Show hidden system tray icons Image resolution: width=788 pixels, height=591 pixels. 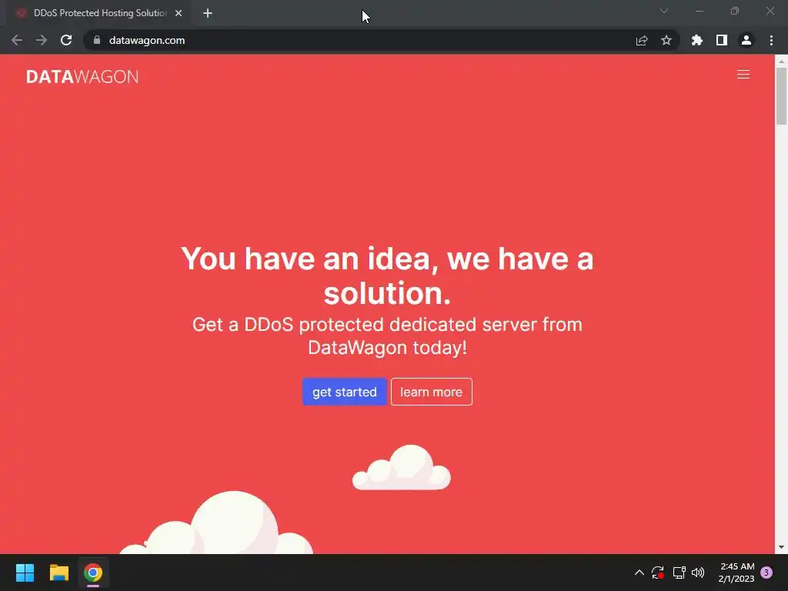point(639,573)
